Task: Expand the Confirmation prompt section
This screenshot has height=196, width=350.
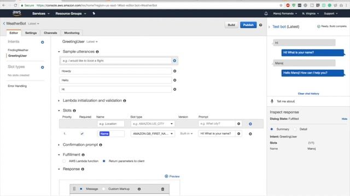Action: pyautogui.click(x=59, y=145)
